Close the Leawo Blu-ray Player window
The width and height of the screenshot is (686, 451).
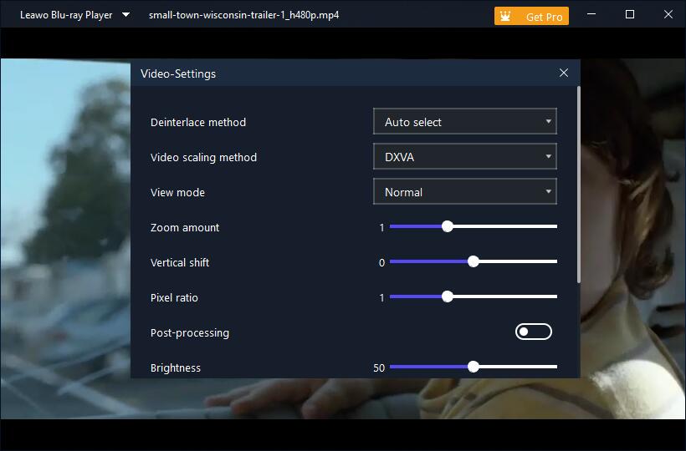668,15
